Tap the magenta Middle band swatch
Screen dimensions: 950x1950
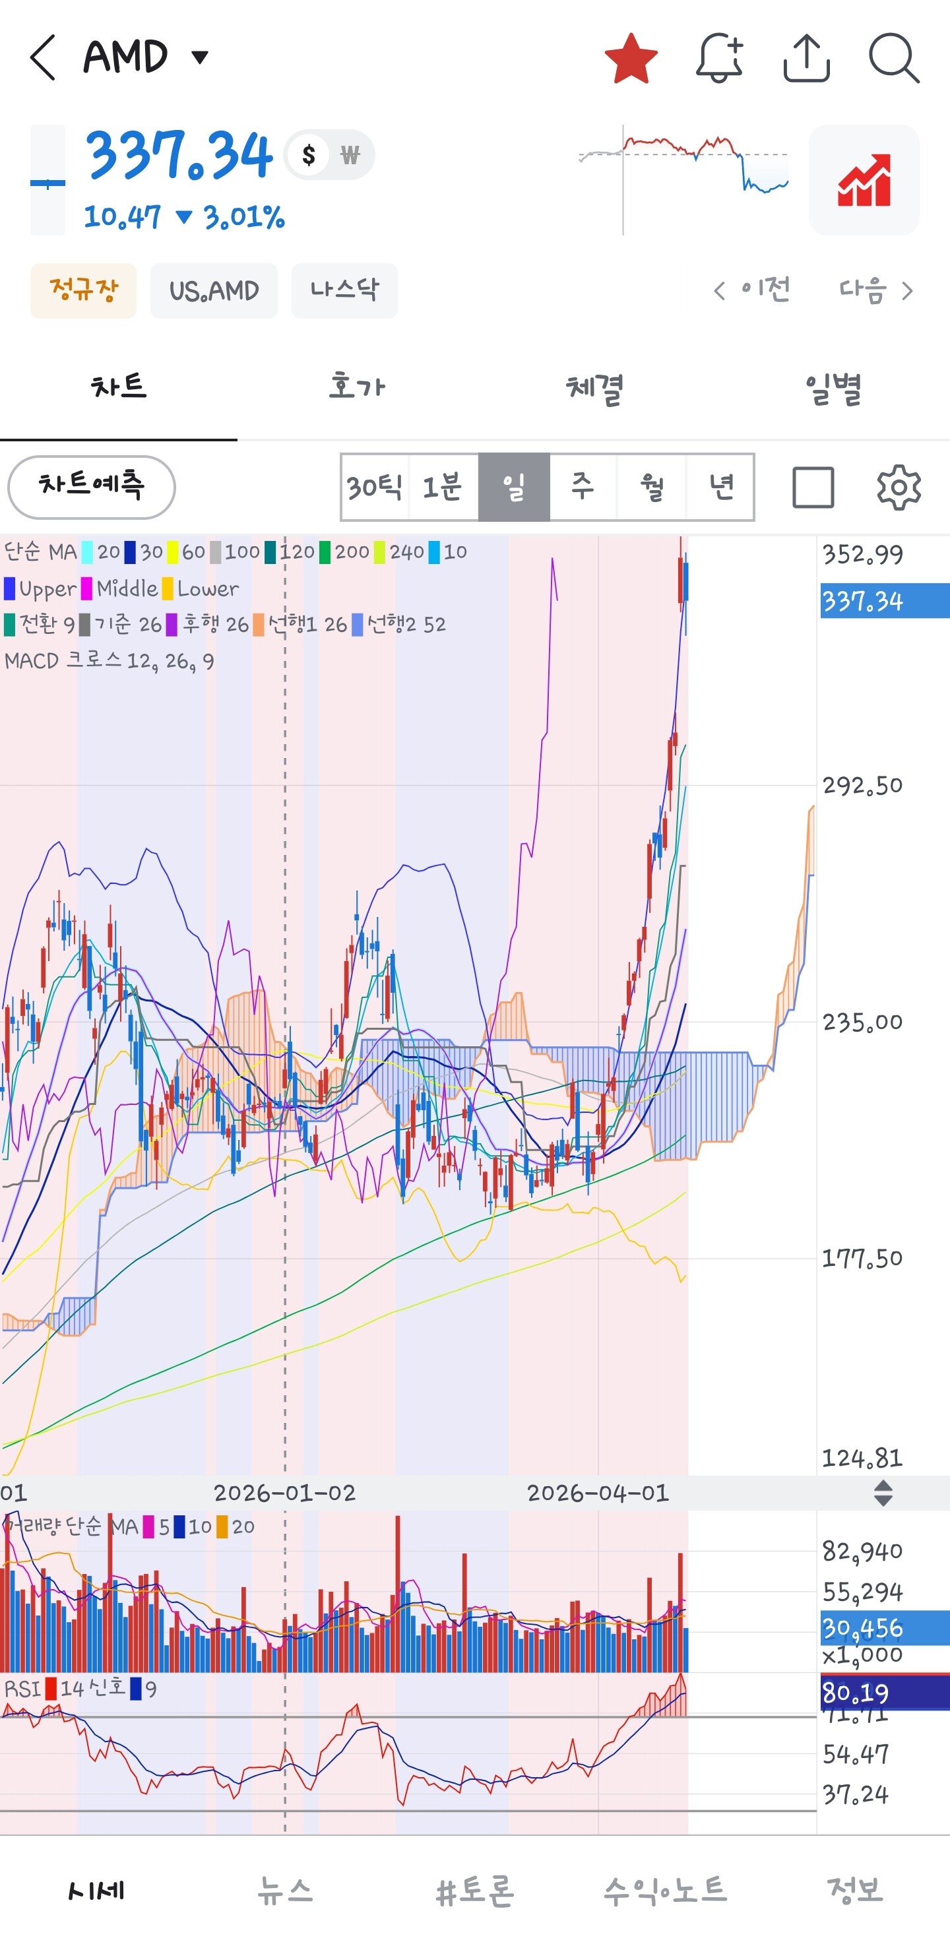(x=87, y=589)
